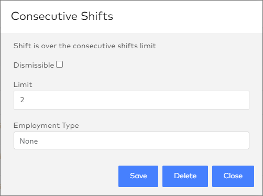Click the blue Close button

pos(233,176)
